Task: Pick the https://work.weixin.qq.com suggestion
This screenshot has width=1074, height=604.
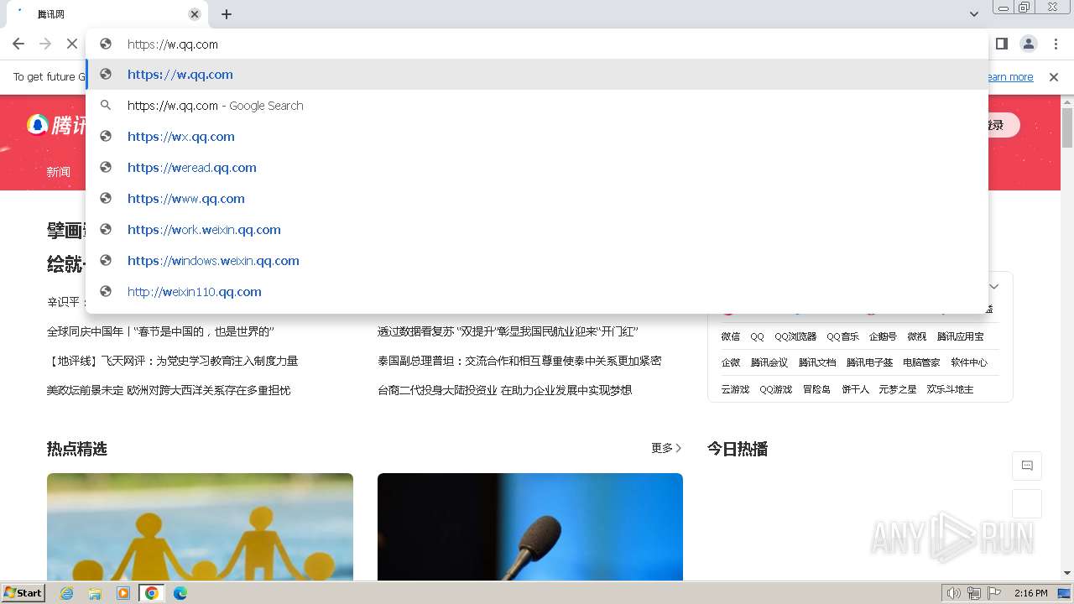Action: click(x=537, y=230)
